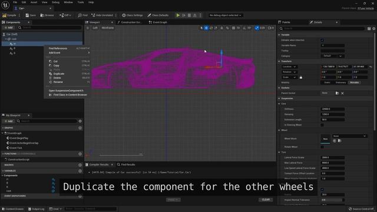Open Class Settings
The width and height of the screenshot is (377, 212).
coord(132,15)
